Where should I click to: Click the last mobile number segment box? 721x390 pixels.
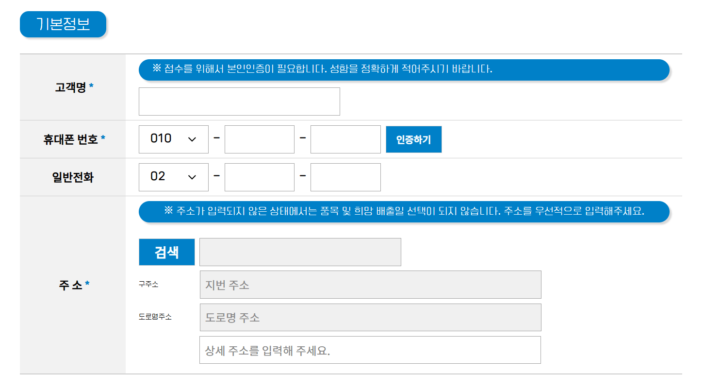(x=345, y=139)
